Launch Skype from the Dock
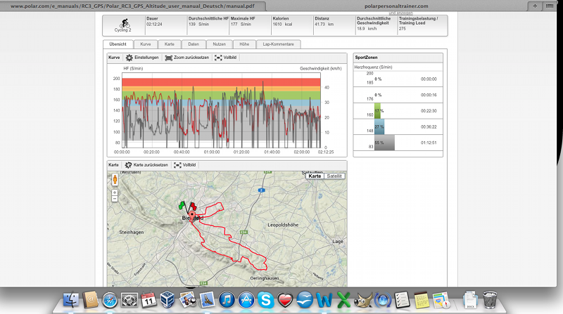This screenshot has width=563, height=314. [x=267, y=300]
